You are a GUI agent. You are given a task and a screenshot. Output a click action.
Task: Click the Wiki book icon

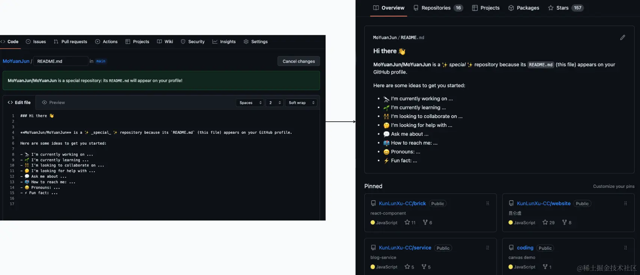(160, 42)
